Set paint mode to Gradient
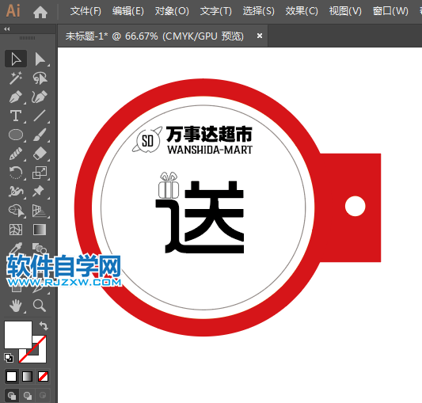This screenshot has height=403, width=422. 27,376
